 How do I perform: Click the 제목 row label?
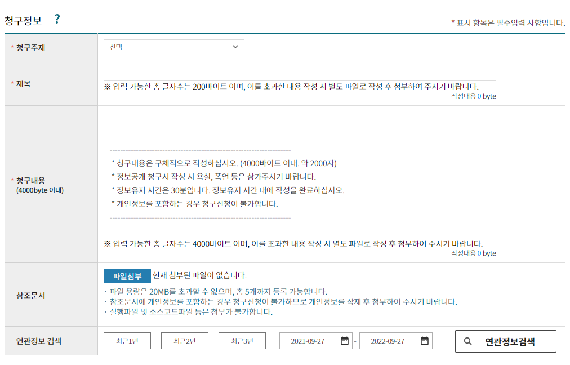(x=24, y=83)
